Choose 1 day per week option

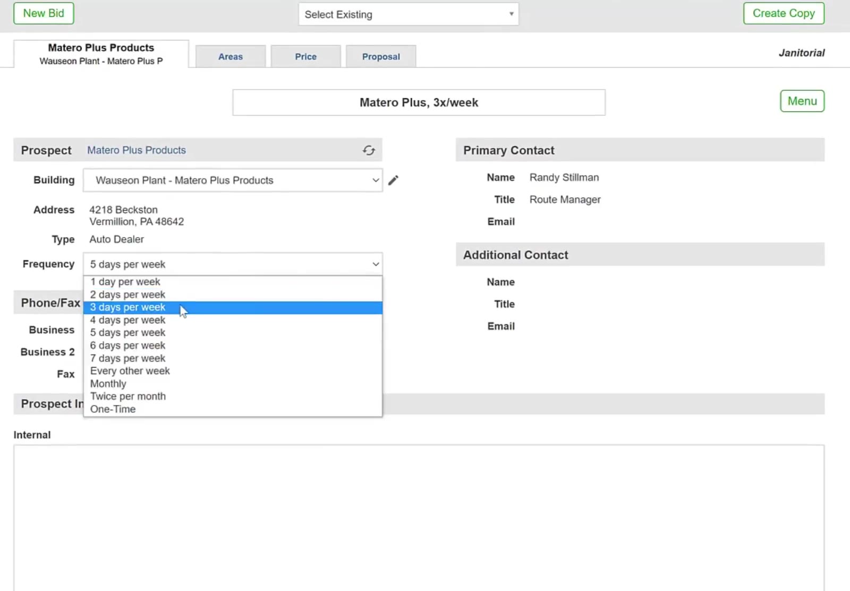(233, 282)
